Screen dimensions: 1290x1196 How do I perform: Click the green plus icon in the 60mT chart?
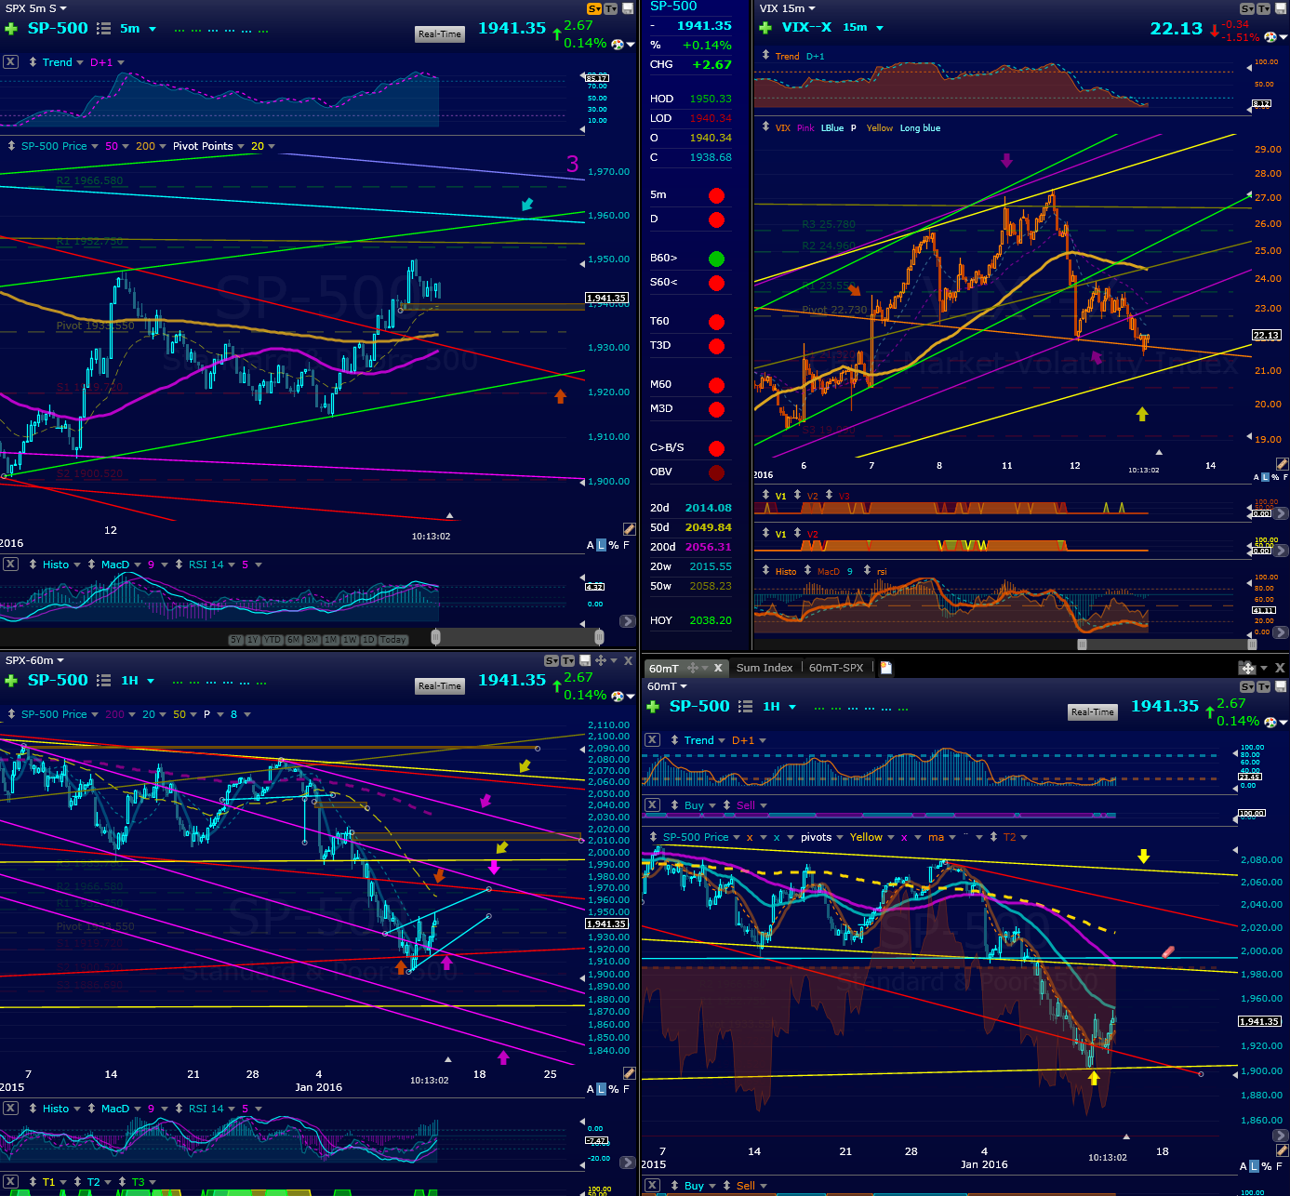(x=653, y=707)
